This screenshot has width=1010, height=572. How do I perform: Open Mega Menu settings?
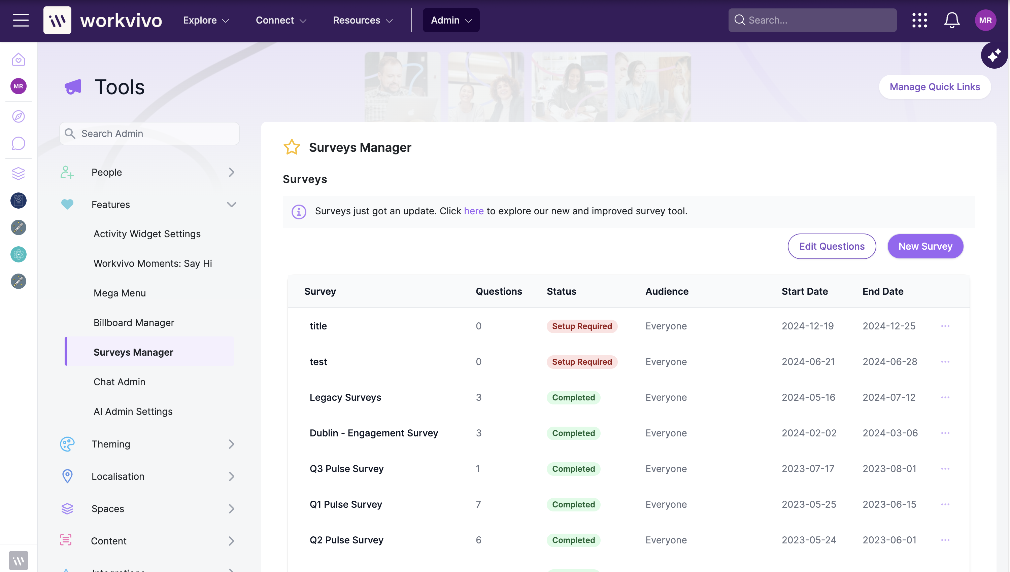[120, 293]
